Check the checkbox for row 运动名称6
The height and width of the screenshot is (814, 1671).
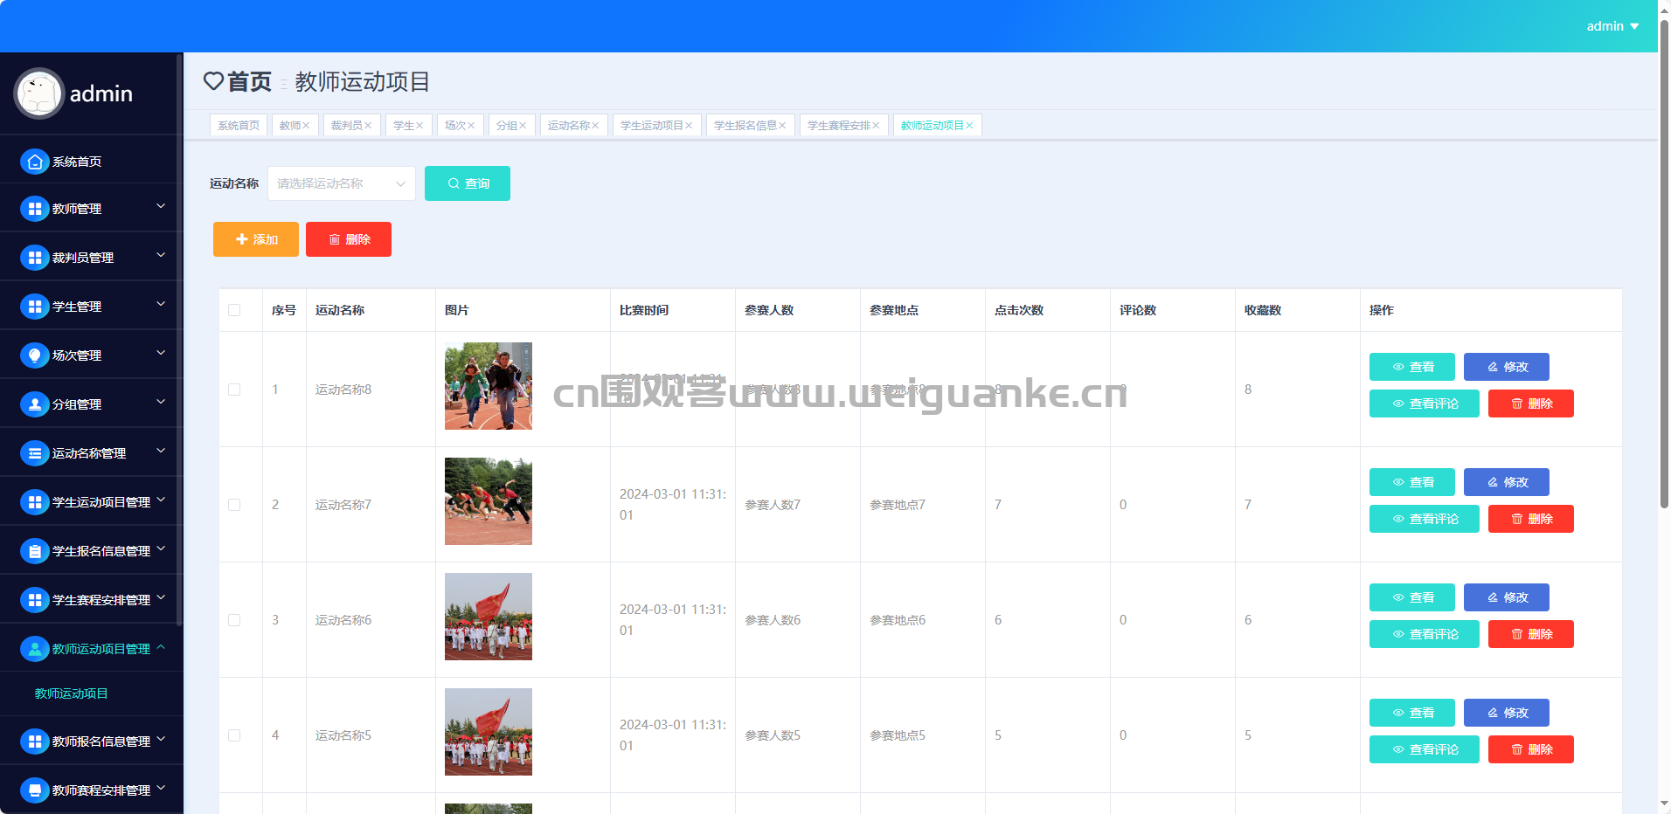tap(234, 620)
